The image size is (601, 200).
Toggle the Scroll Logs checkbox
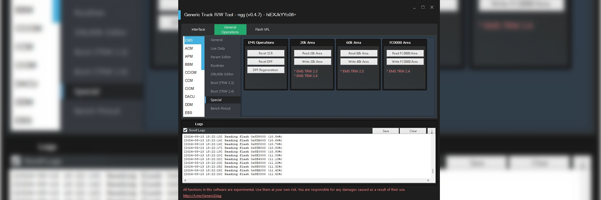pyautogui.click(x=185, y=130)
